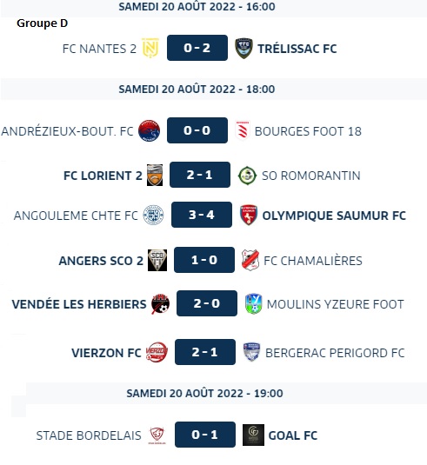
Task: Open the 0-2 Nantes vs Trélissac score
Action: point(197,48)
